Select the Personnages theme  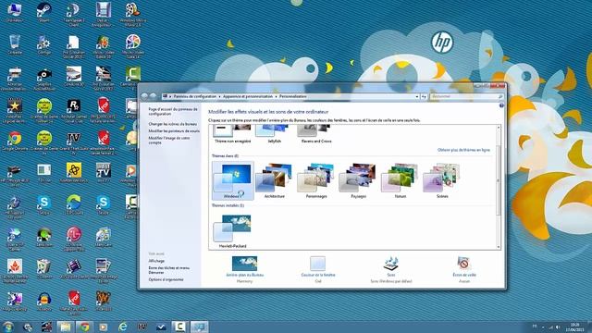[x=316, y=181]
